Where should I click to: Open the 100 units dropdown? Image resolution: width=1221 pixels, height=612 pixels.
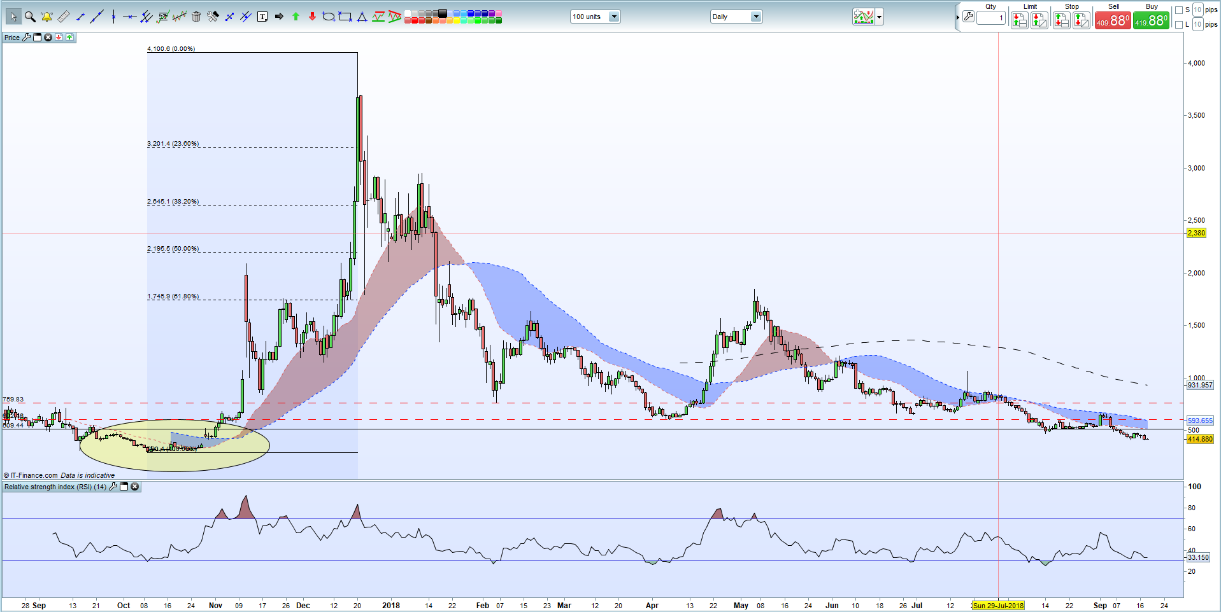coord(613,17)
